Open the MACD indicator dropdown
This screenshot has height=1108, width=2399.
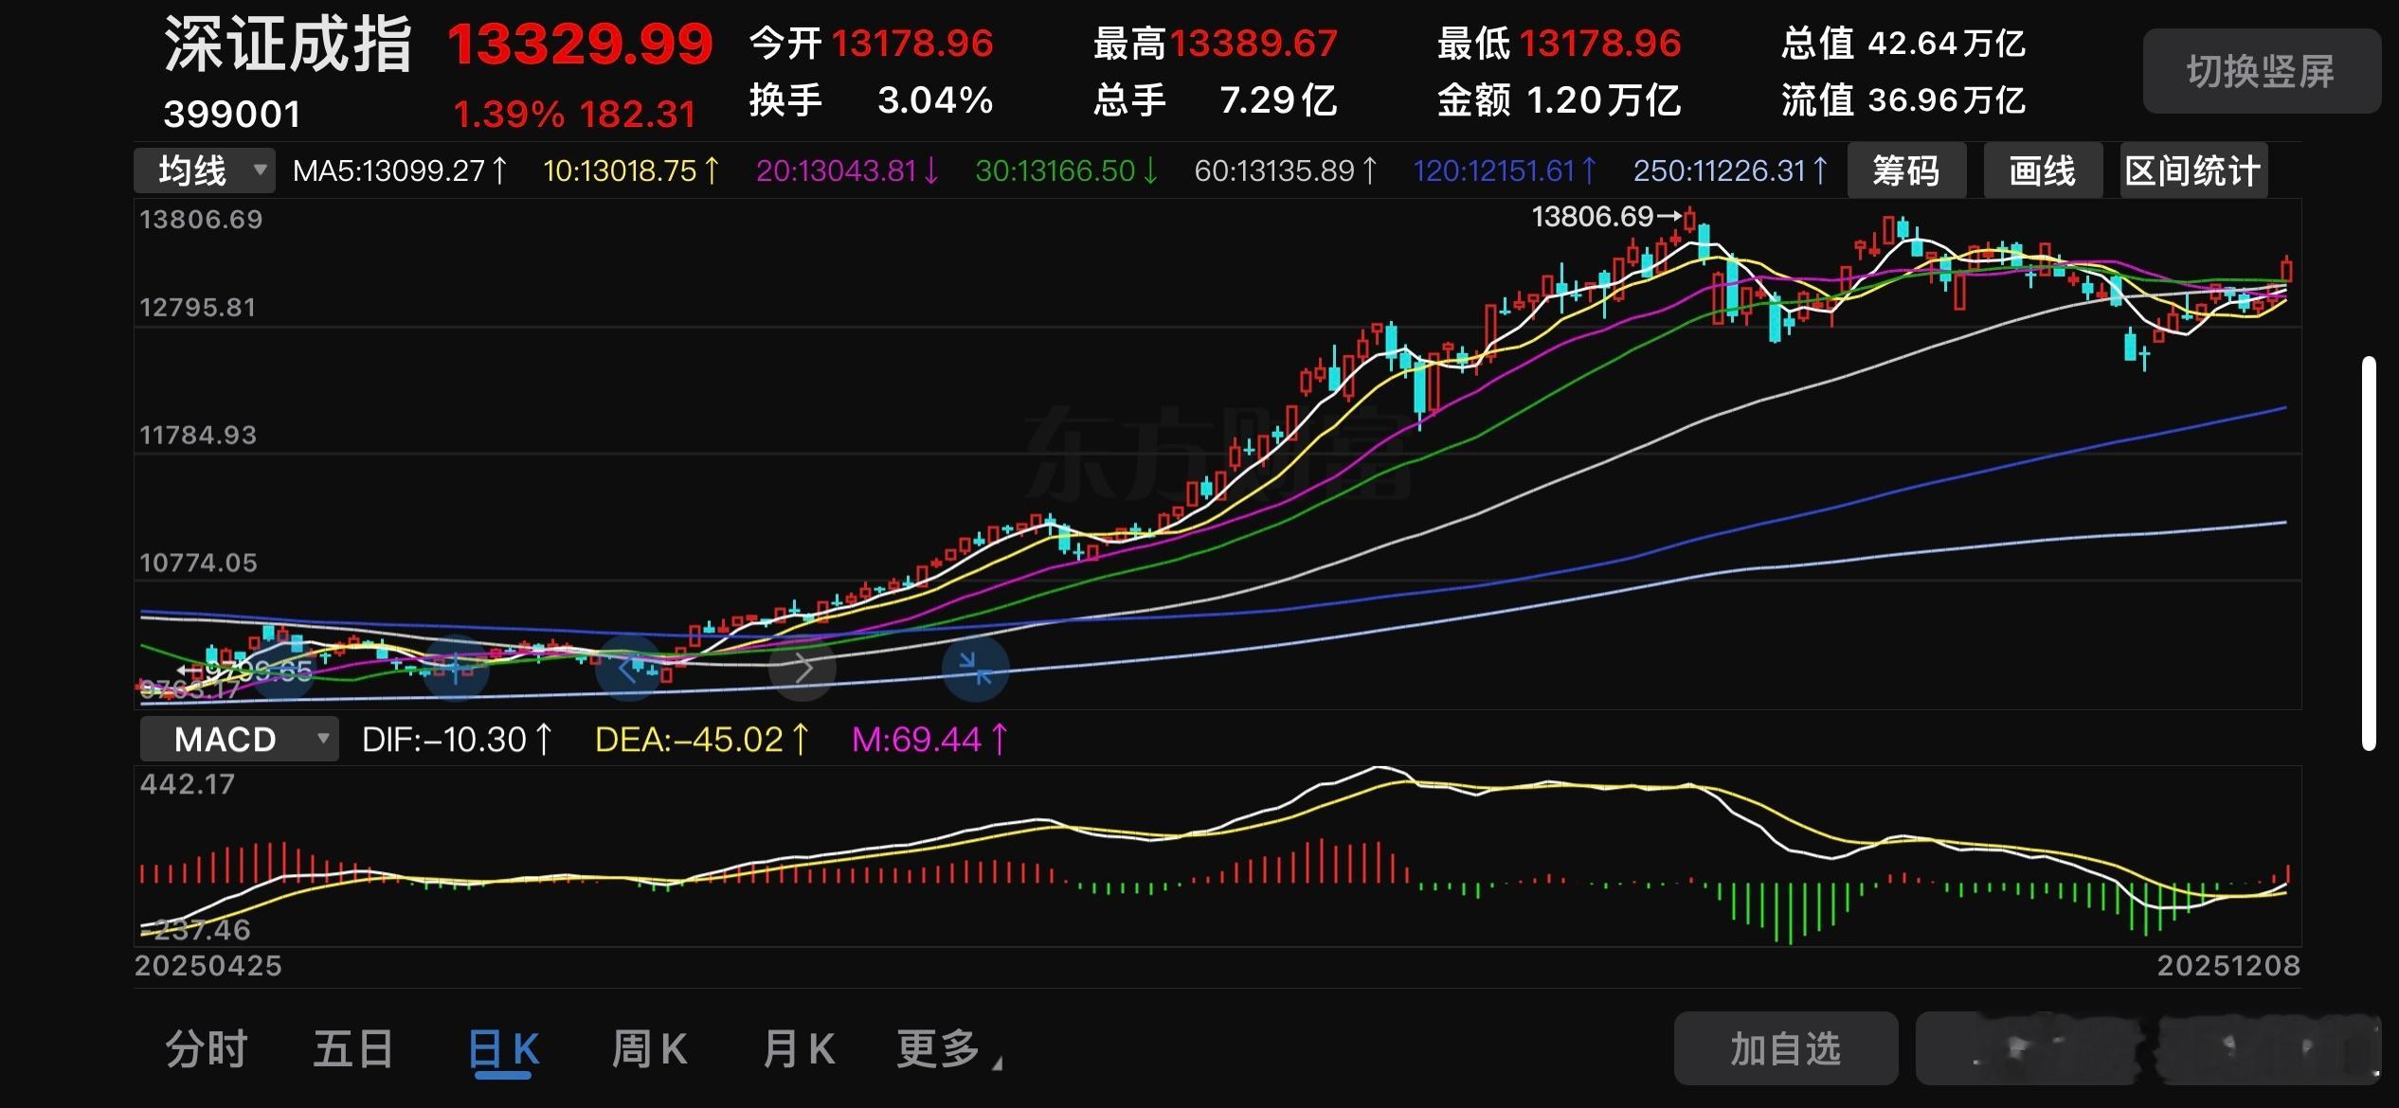[x=239, y=739]
